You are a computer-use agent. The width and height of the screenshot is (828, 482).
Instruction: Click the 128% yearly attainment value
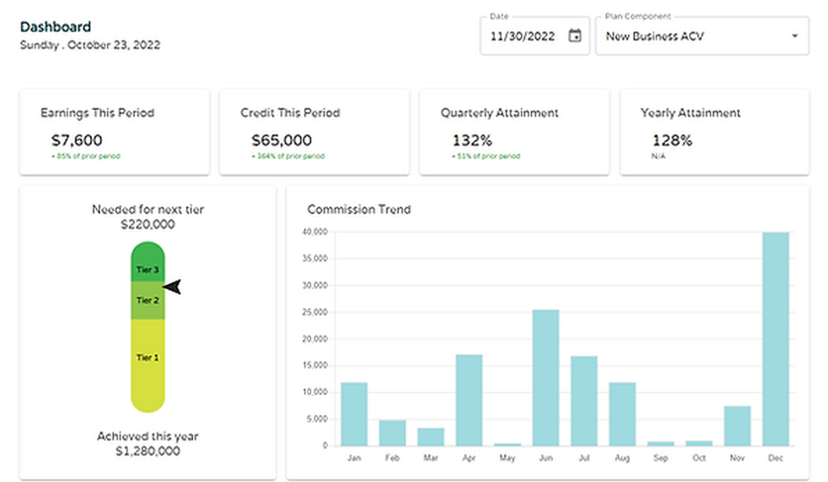pos(672,141)
